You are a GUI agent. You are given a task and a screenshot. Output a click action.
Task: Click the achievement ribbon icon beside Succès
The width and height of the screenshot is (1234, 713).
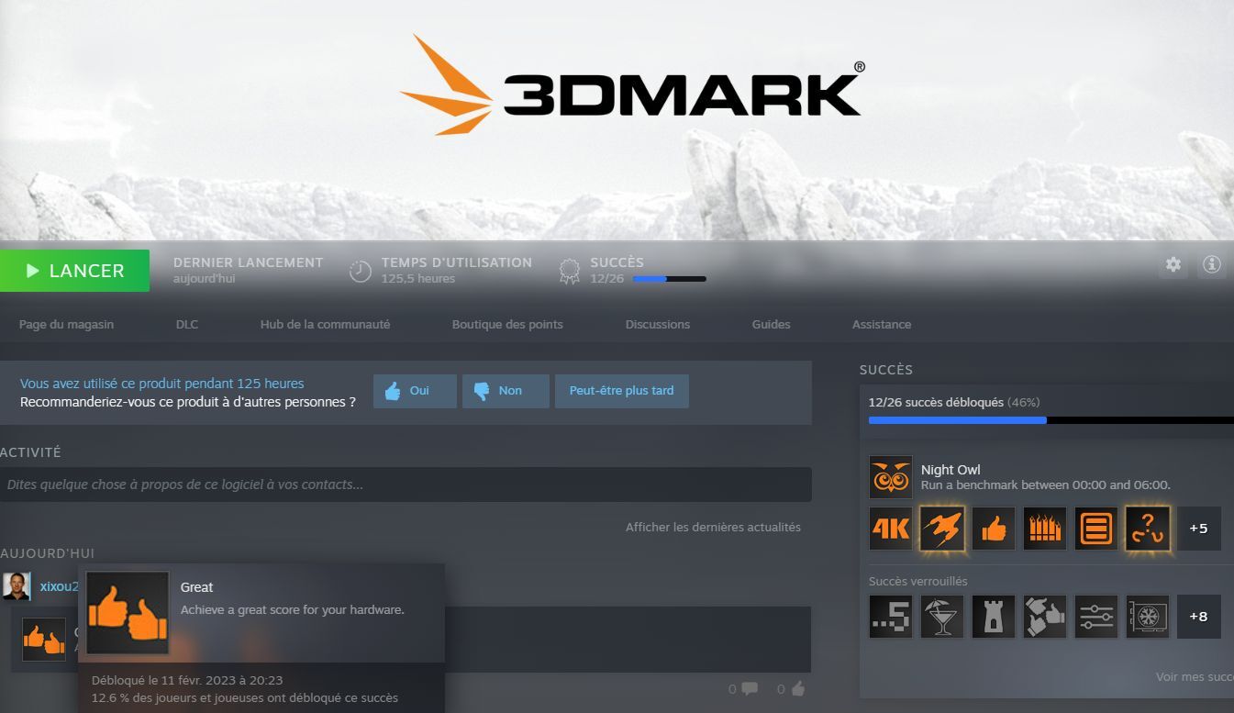(570, 271)
